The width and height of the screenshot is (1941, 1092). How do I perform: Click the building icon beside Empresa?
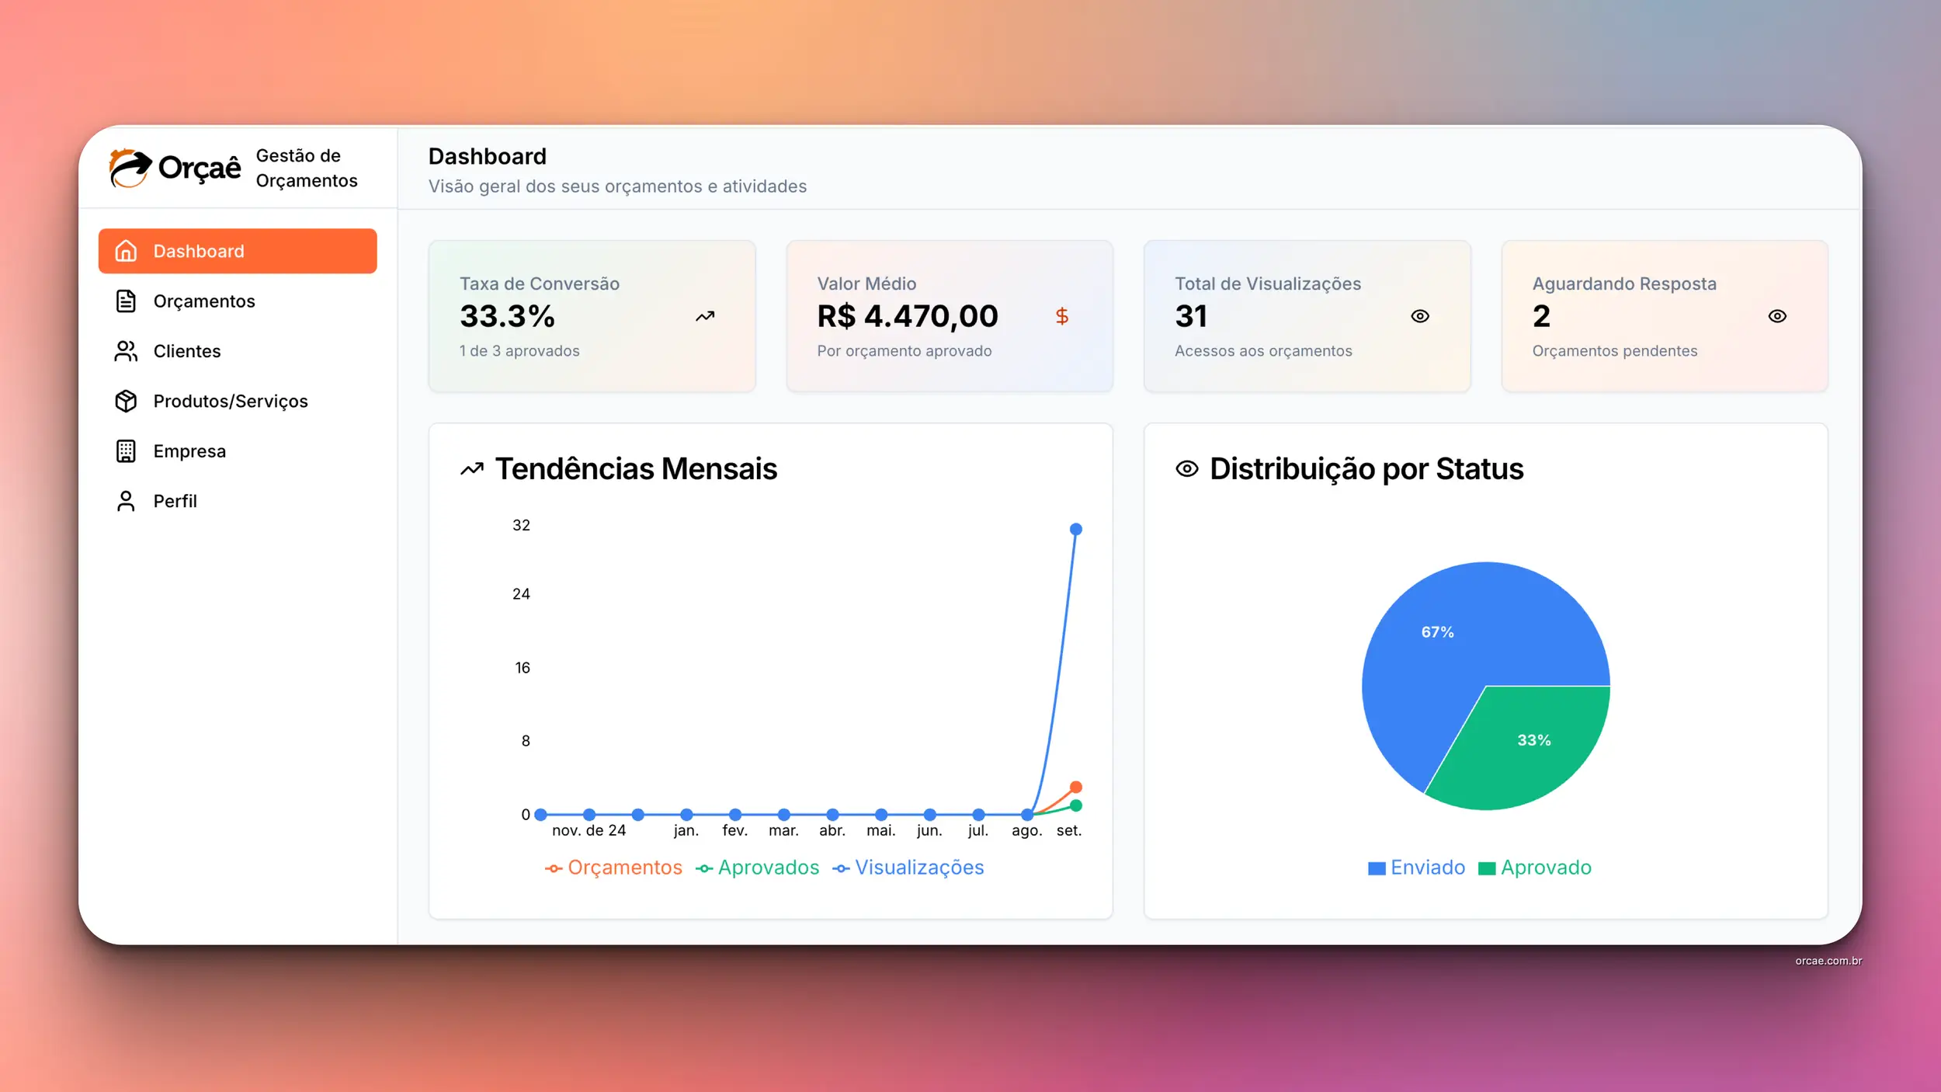click(126, 451)
